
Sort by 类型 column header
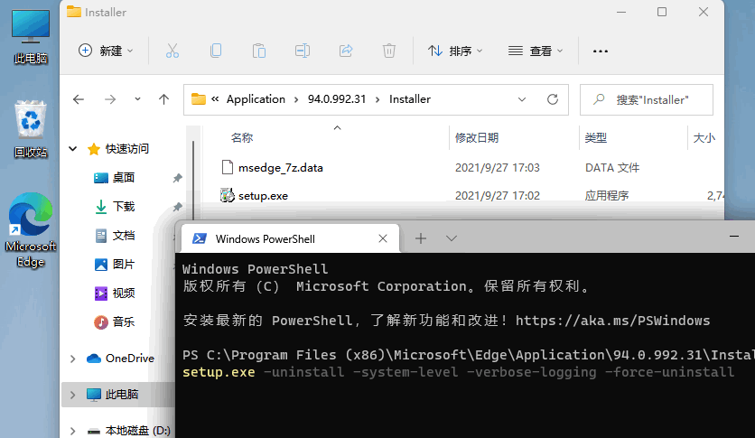[596, 137]
